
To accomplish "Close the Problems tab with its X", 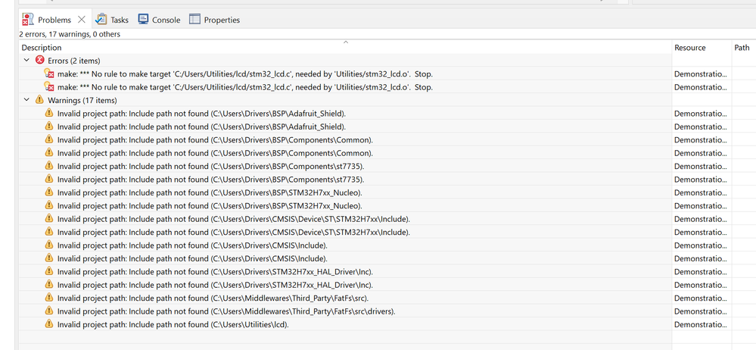I will [82, 19].
